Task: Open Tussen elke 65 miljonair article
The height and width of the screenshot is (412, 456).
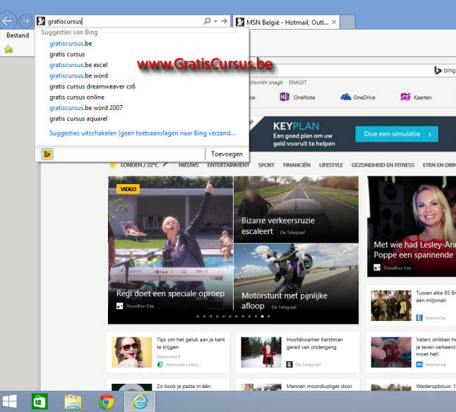Action: pyautogui.click(x=412, y=305)
